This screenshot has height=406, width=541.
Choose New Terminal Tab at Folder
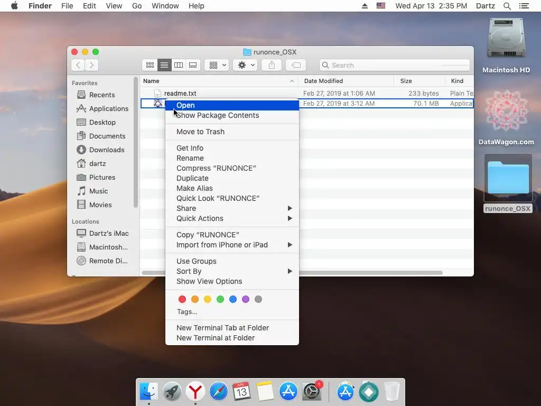232,328
